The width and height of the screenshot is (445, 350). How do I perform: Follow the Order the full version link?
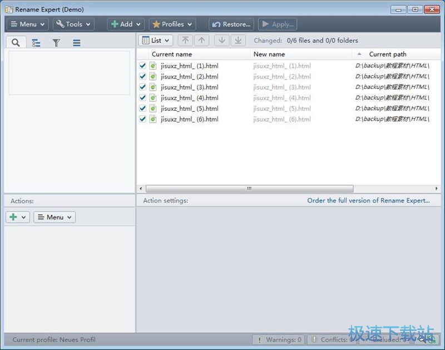point(368,200)
